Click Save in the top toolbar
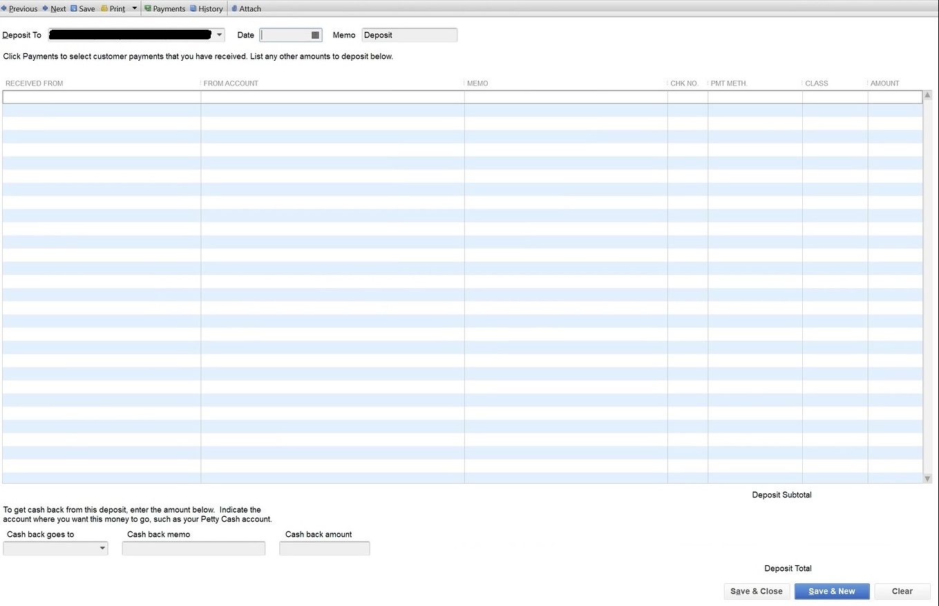 click(x=83, y=9)
